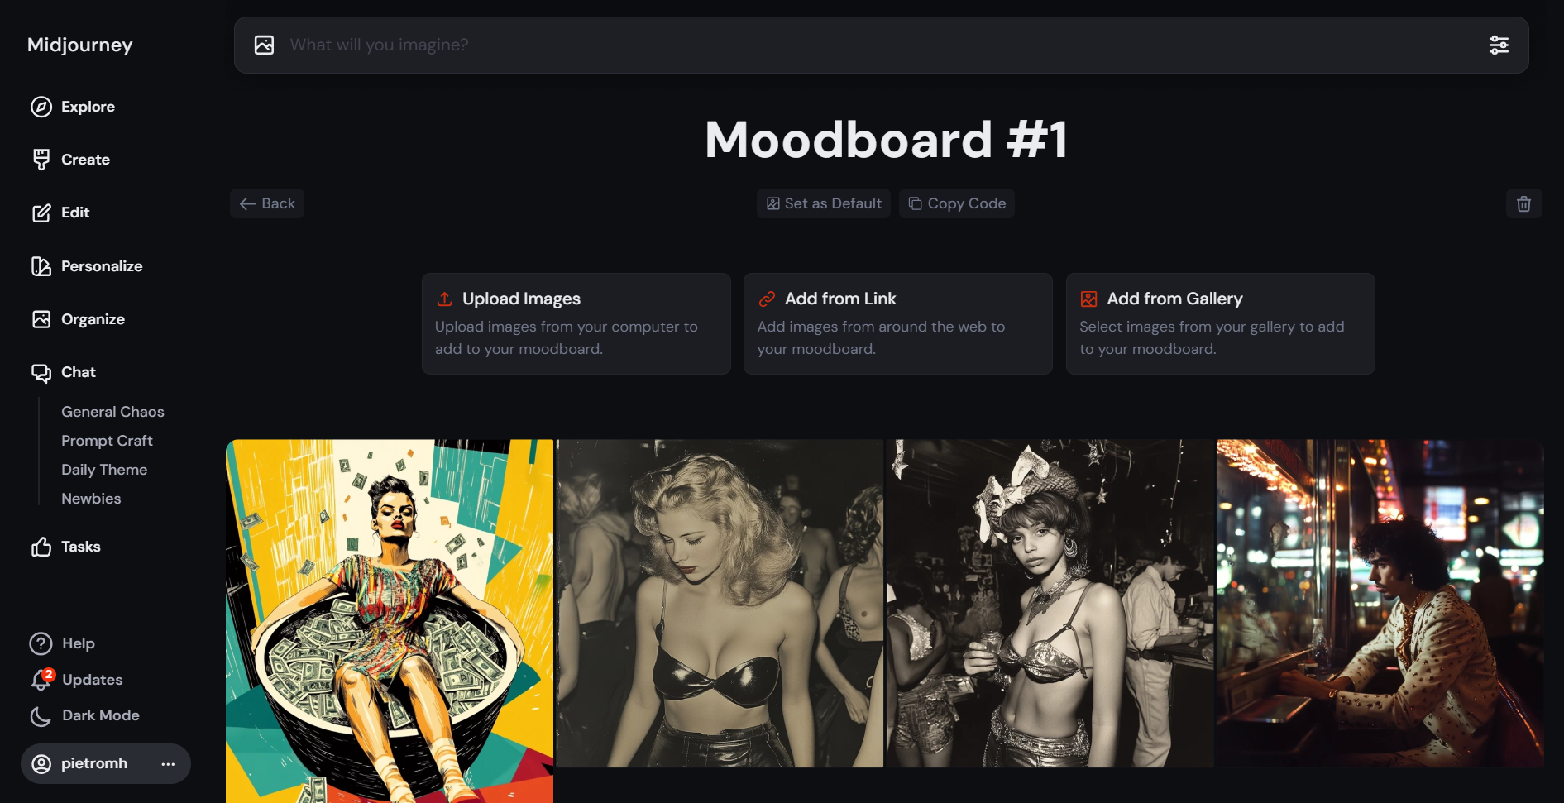Open the Edit pencil icon
The width and height of the screenshot is (1564, 803).
pyautogui.click(x=41, y=213)
